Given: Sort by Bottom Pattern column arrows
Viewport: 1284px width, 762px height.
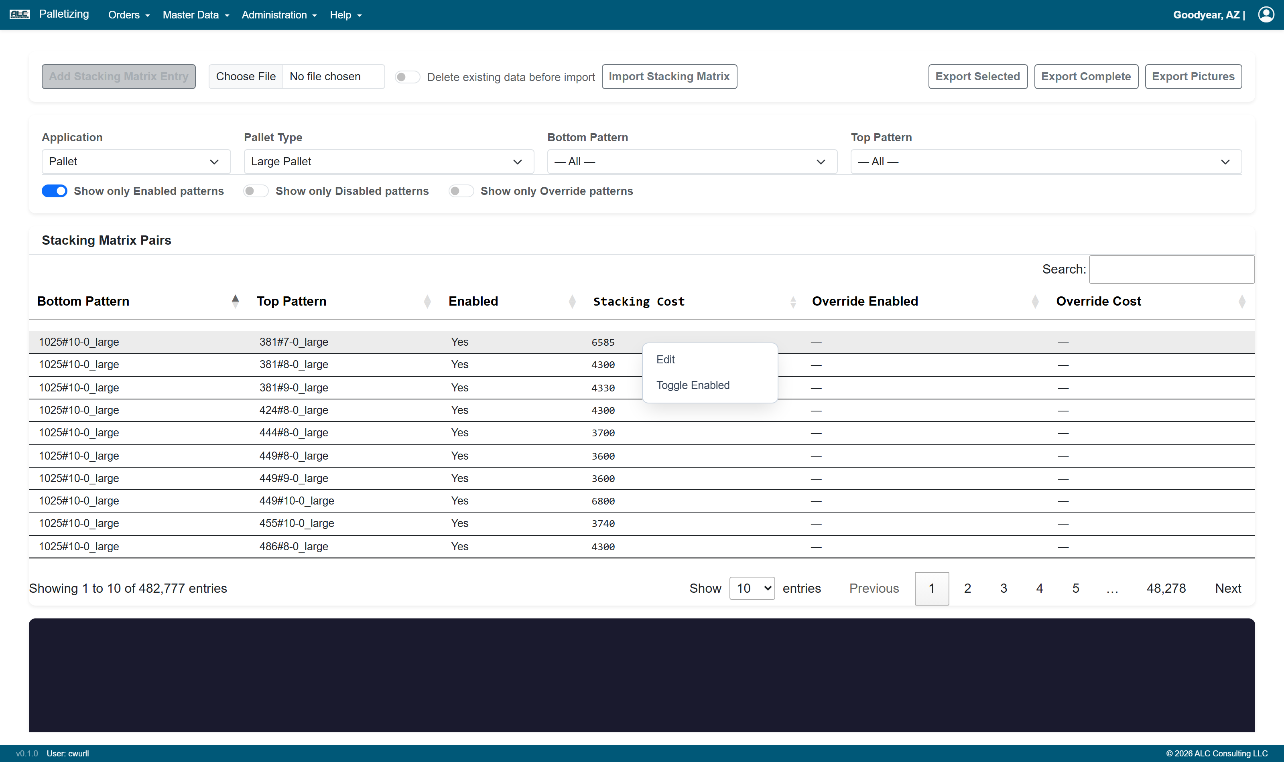Looking at the screenshot, I should 235,302.
